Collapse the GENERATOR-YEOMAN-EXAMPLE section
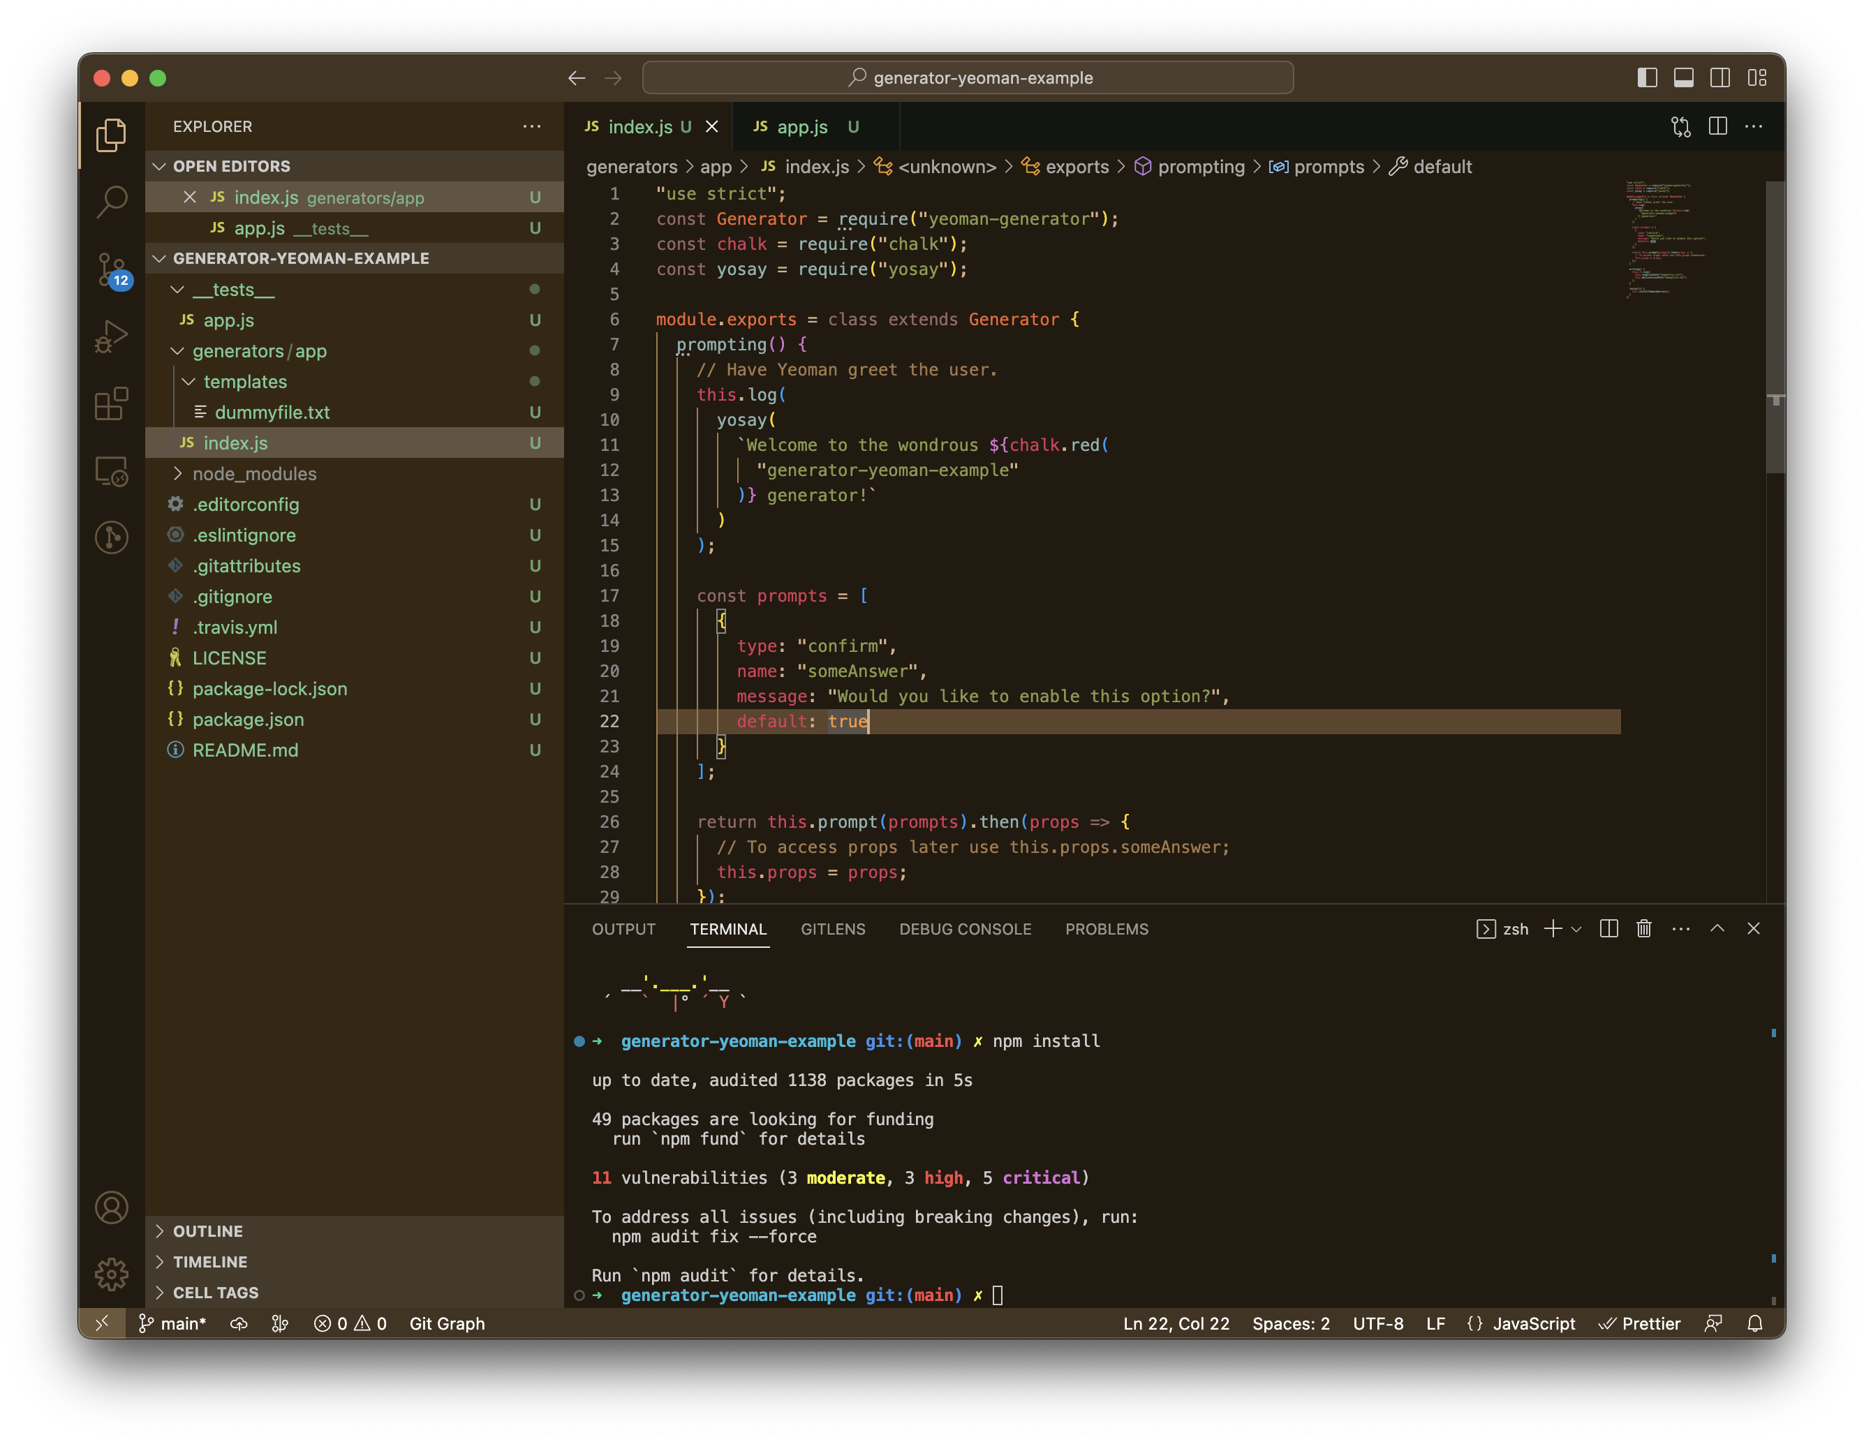Image resolution: width=1864 pixels, height=1442 pixels. point(355,258)
